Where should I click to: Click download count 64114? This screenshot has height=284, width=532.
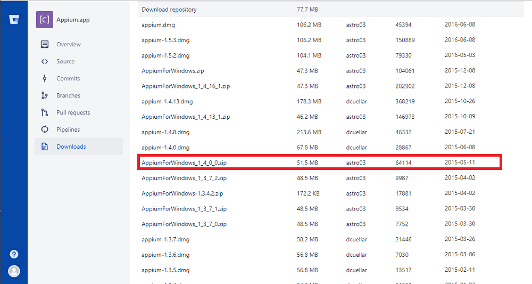[x=403, y=163]
